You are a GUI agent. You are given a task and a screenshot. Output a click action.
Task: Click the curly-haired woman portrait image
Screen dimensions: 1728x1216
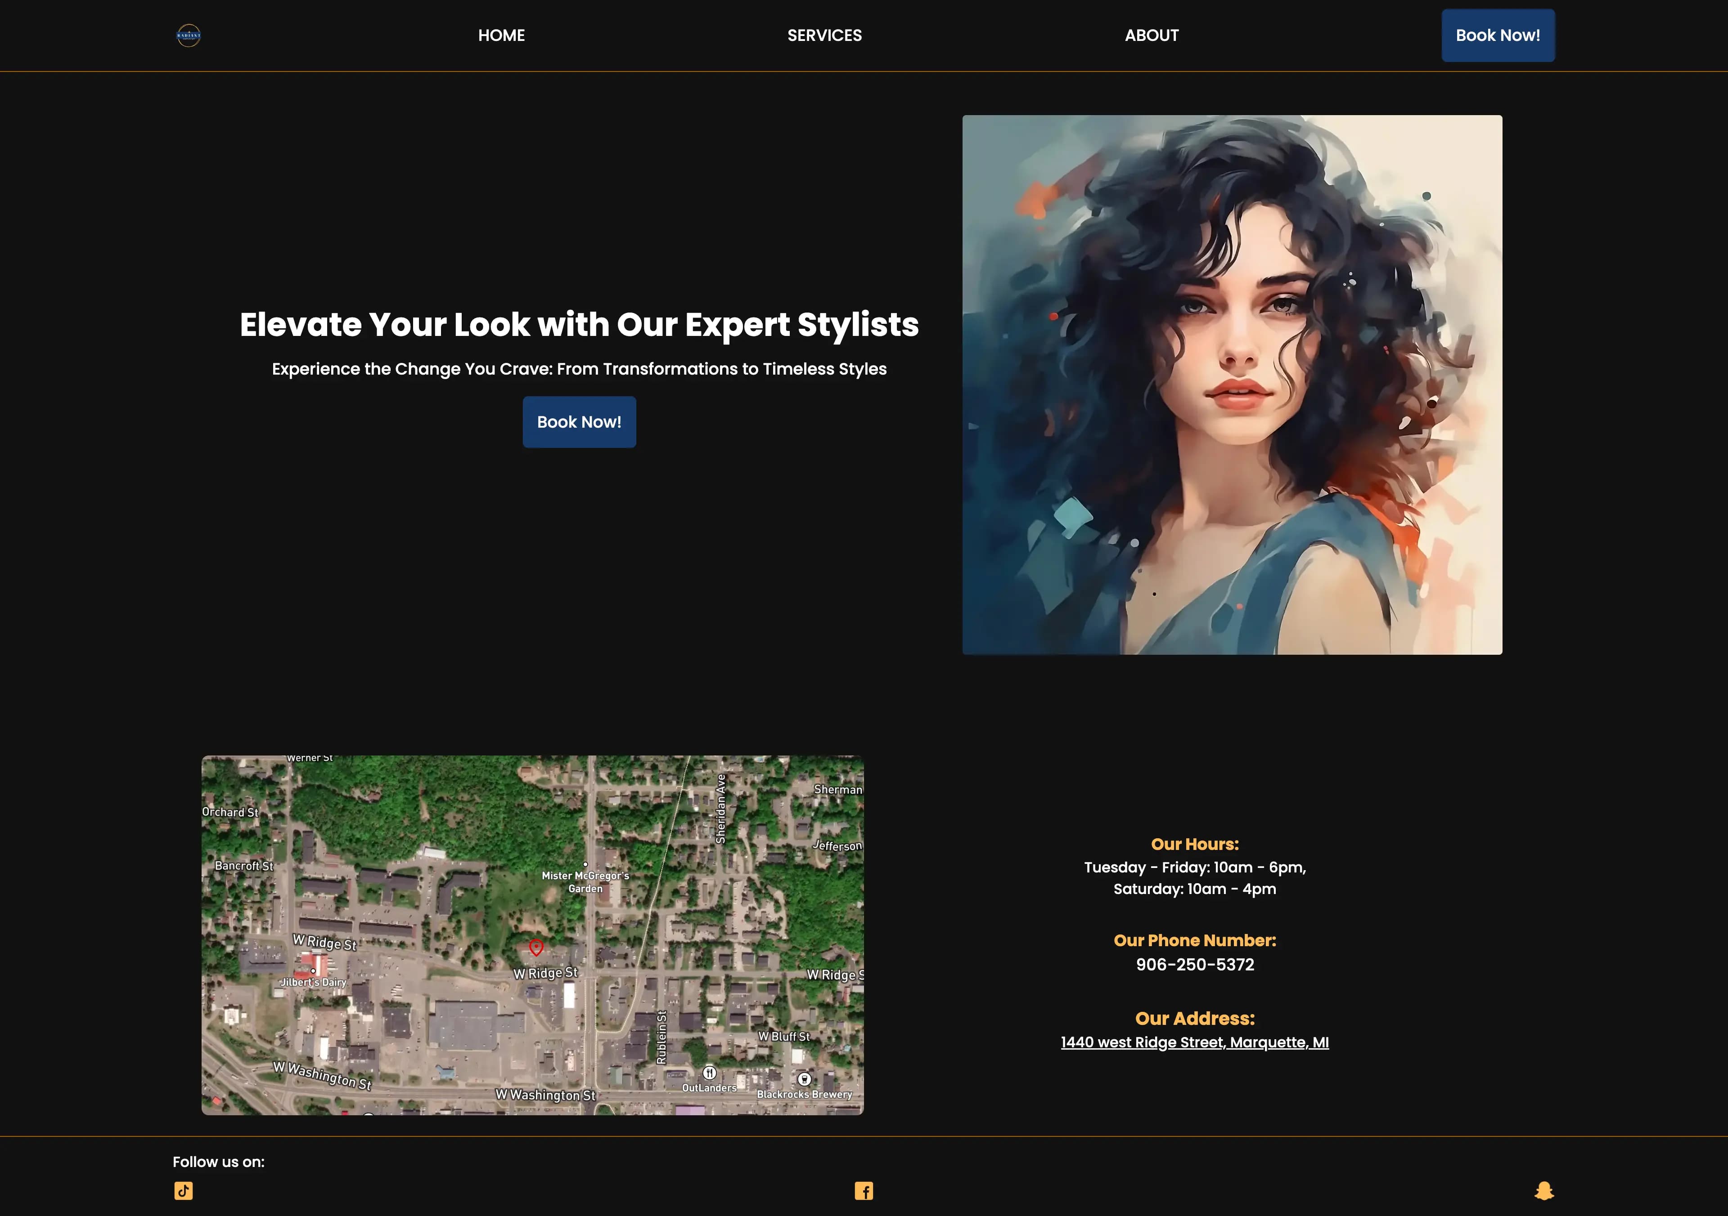[1232, 384]
